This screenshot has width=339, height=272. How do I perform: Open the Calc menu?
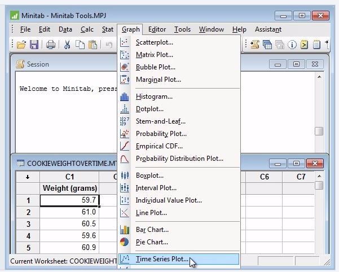pos(87,29)
